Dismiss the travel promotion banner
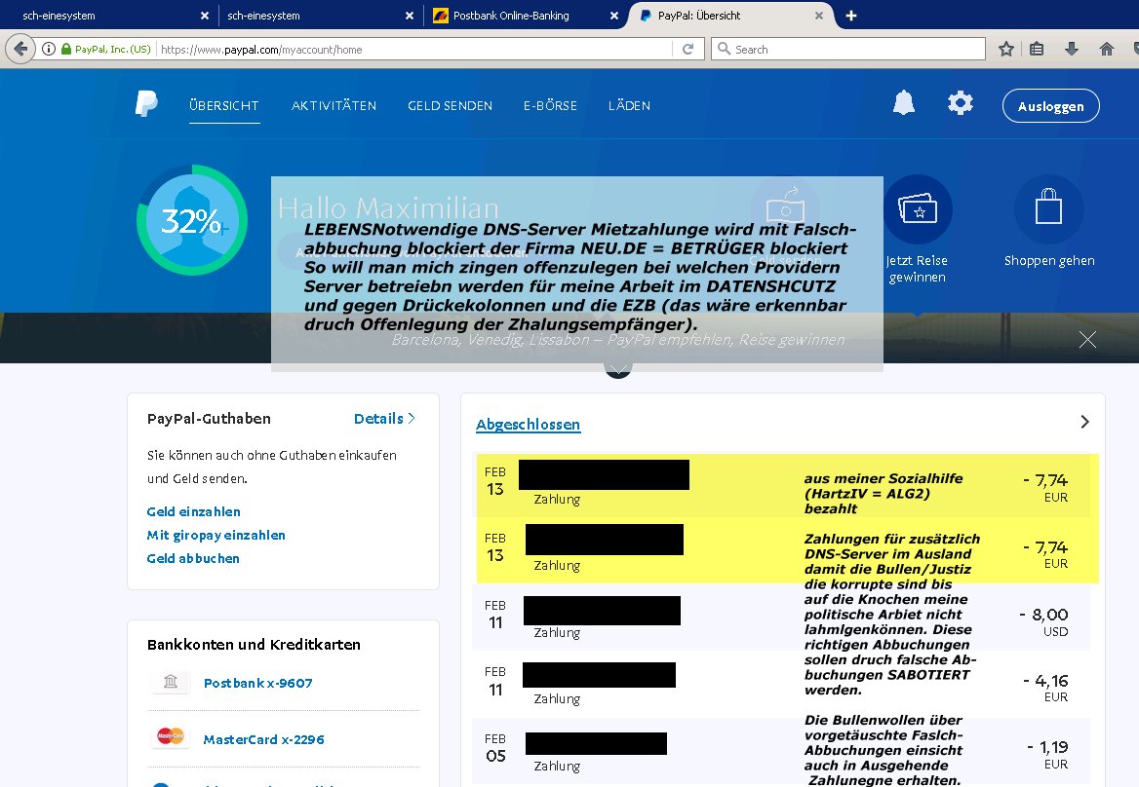 (1087, 340)
